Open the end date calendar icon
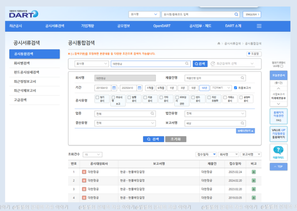This screenshot has height=211, width=297. [139, 88]
